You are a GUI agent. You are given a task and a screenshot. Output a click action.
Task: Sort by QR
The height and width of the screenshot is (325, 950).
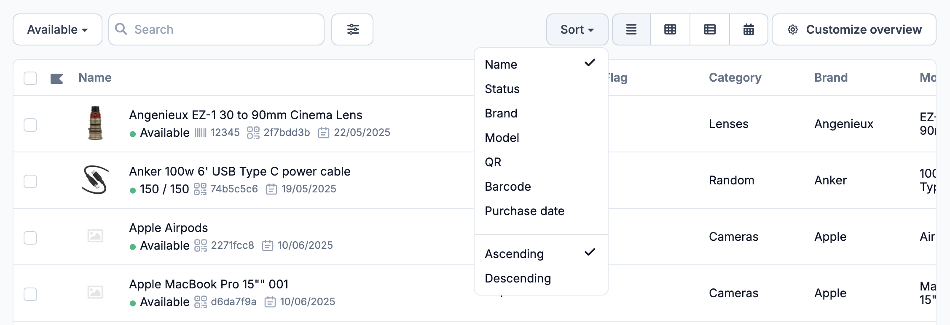click(x=541, y=162)
